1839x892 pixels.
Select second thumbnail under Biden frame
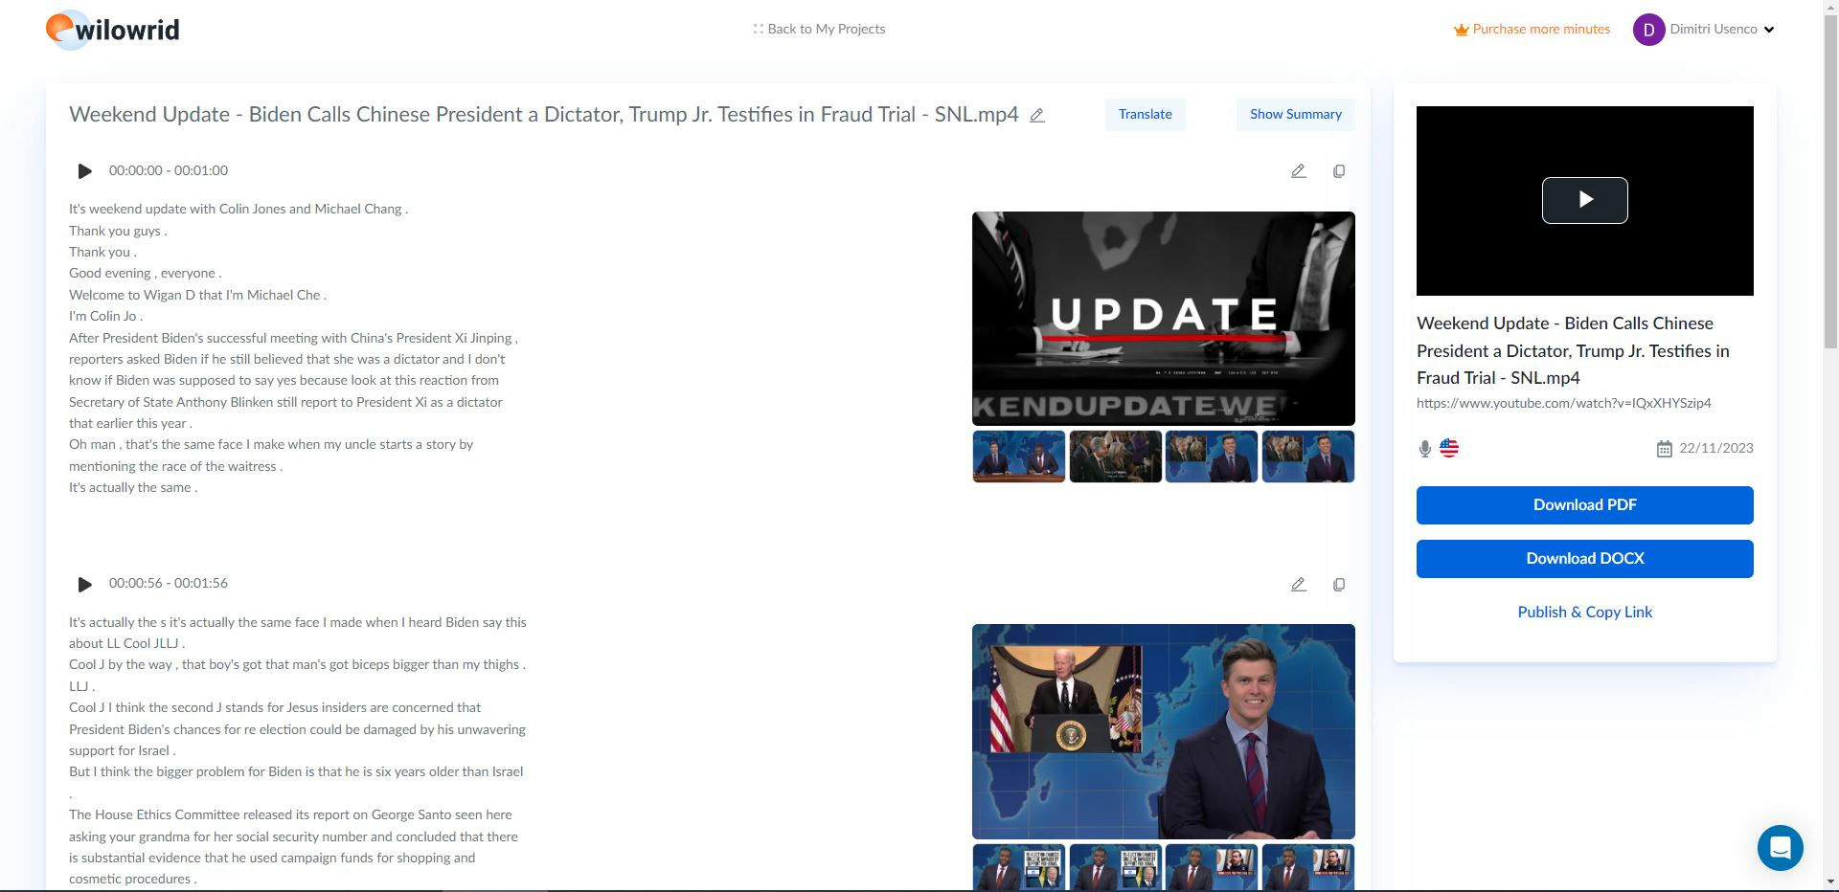1115,867
